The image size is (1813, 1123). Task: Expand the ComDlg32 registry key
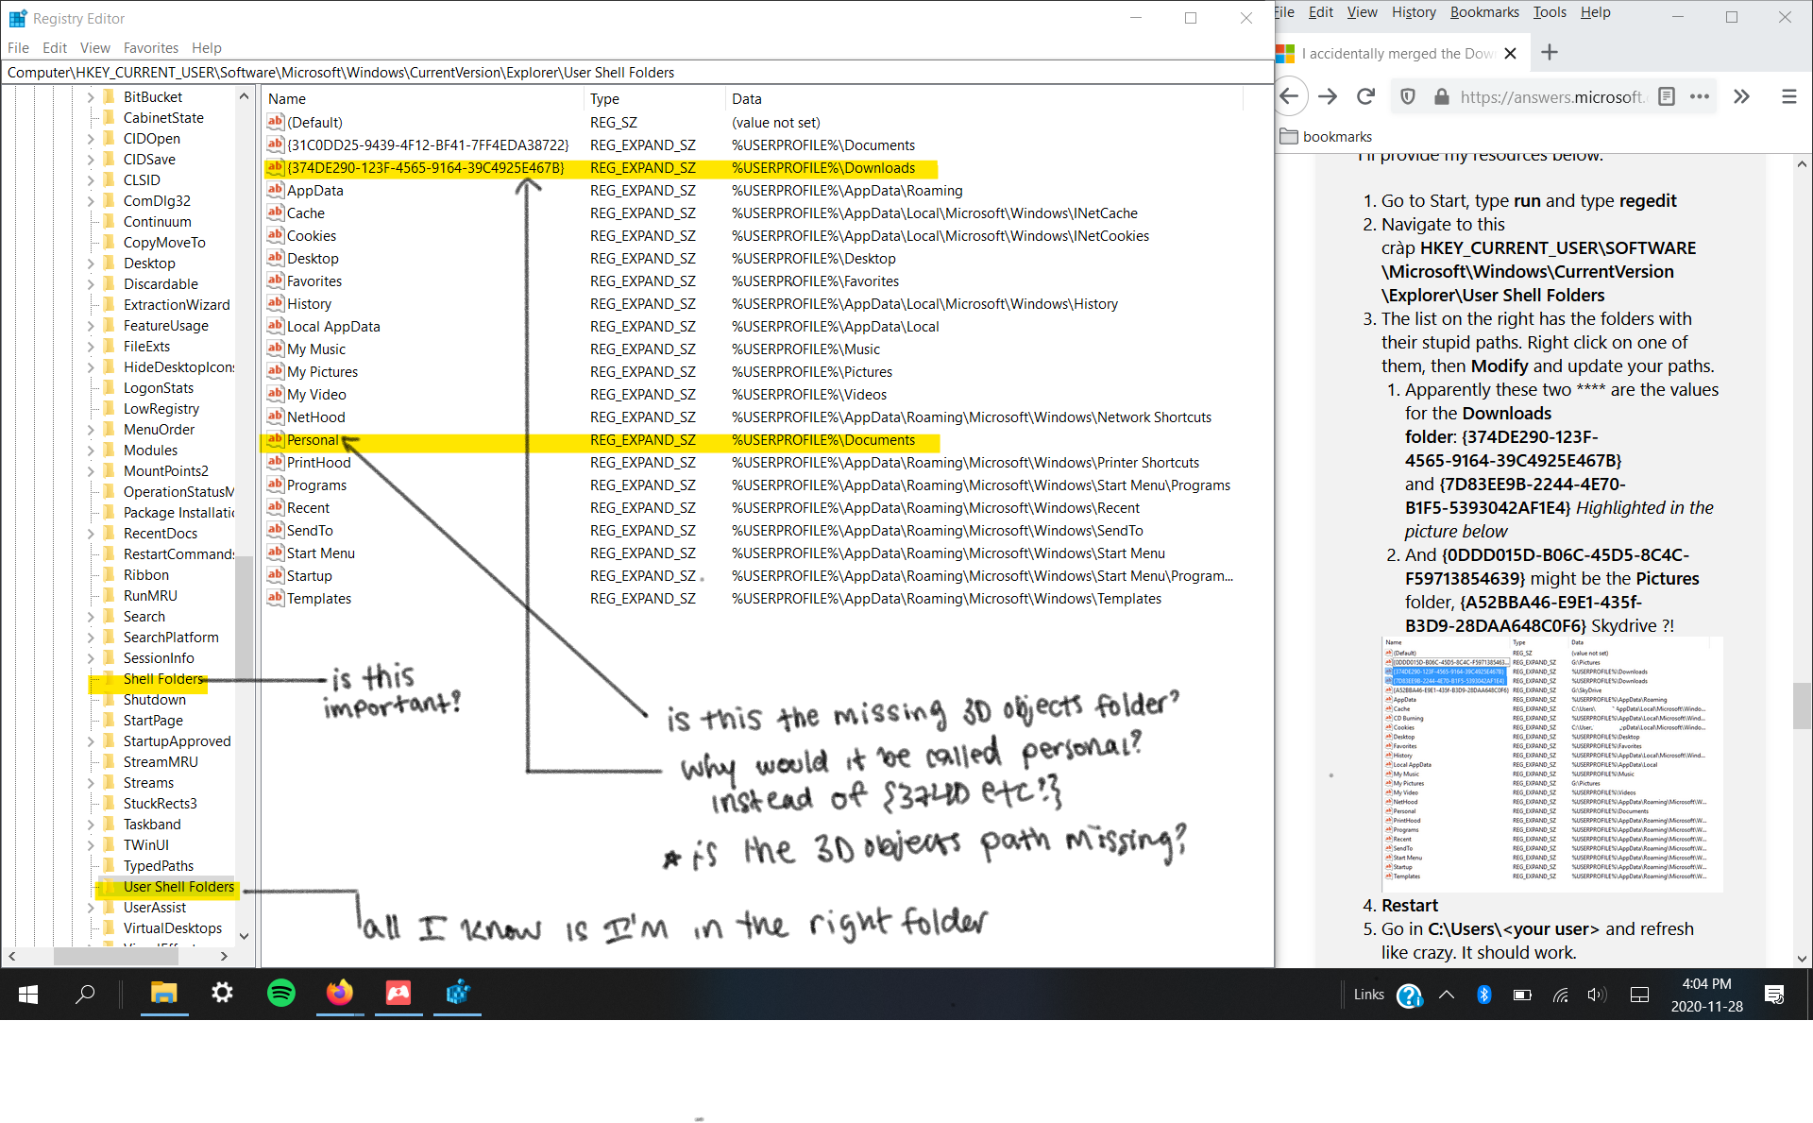pyautogui.click(x=91, y=201)
